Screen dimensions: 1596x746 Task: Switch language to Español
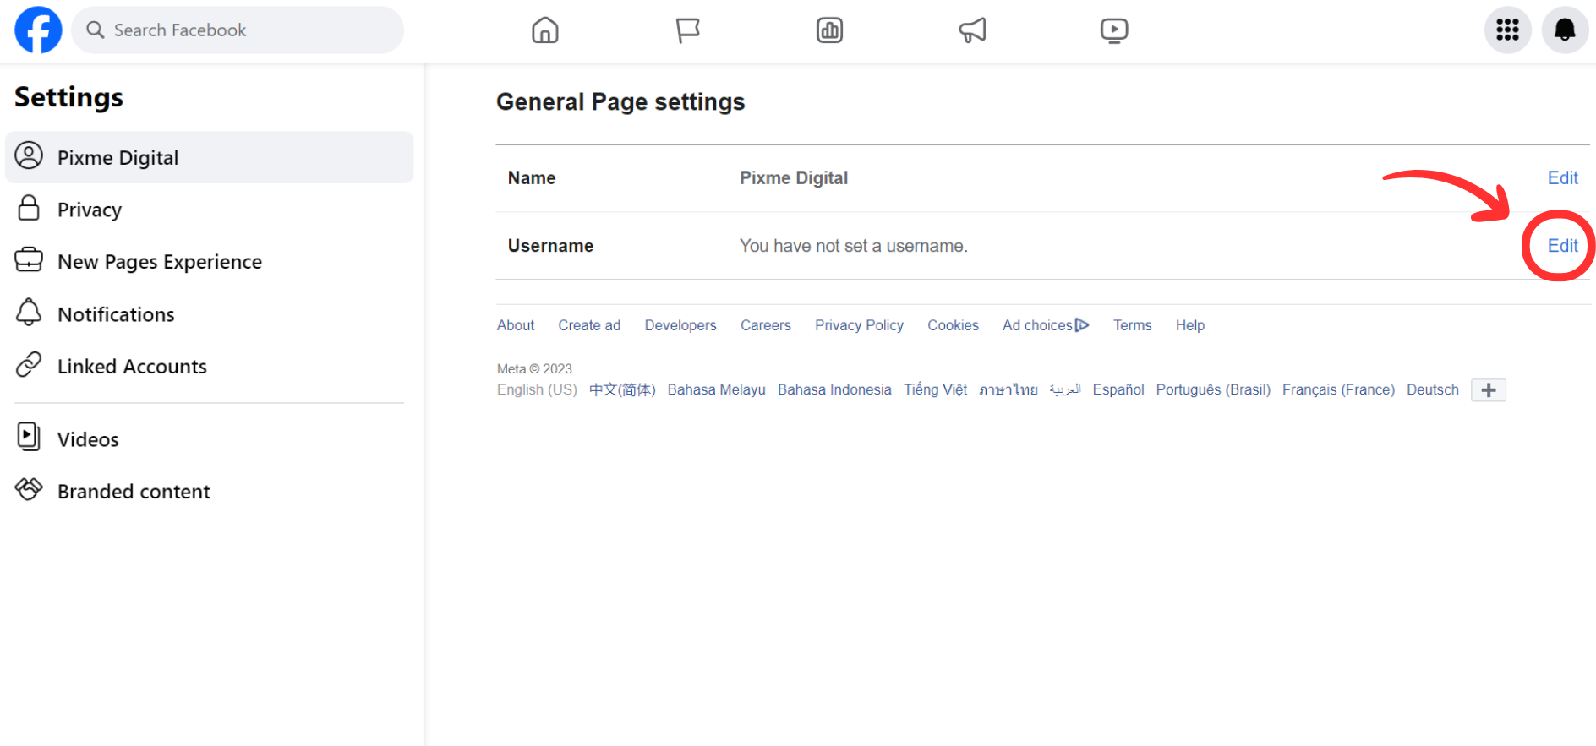(x=1118, y=389)
